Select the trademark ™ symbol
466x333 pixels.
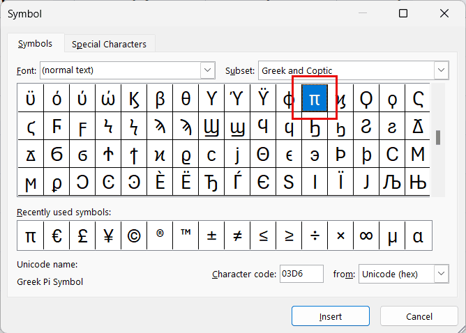coord(186,236)
